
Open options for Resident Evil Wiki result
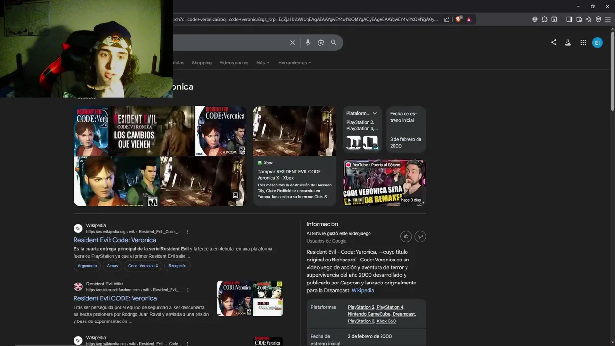188,290
